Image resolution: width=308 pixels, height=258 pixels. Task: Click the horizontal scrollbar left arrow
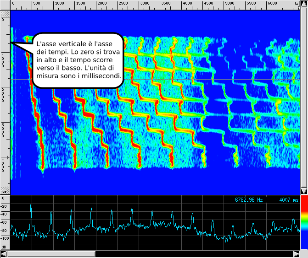pyautogui.click(x=4, y=254)
